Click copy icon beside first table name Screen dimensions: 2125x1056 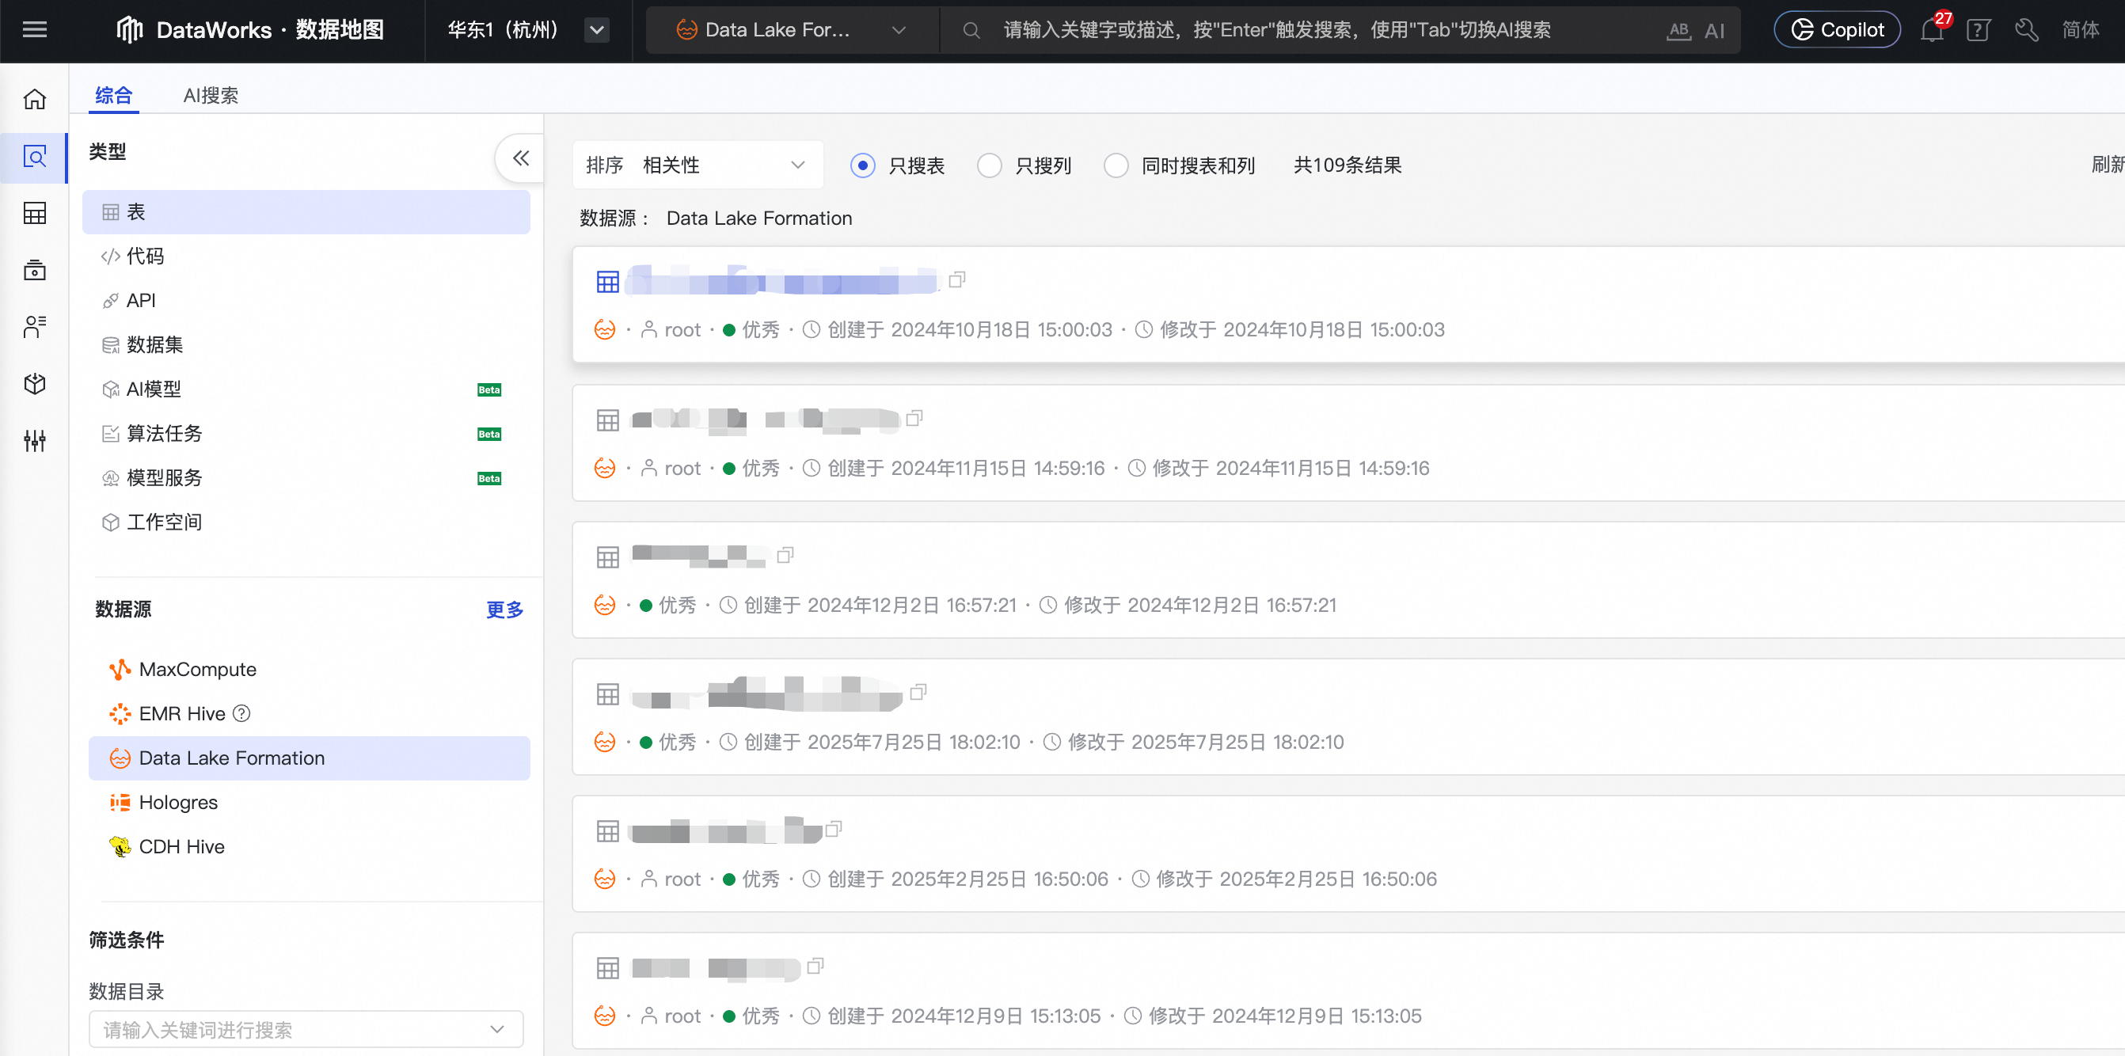[x=957, y=280]
